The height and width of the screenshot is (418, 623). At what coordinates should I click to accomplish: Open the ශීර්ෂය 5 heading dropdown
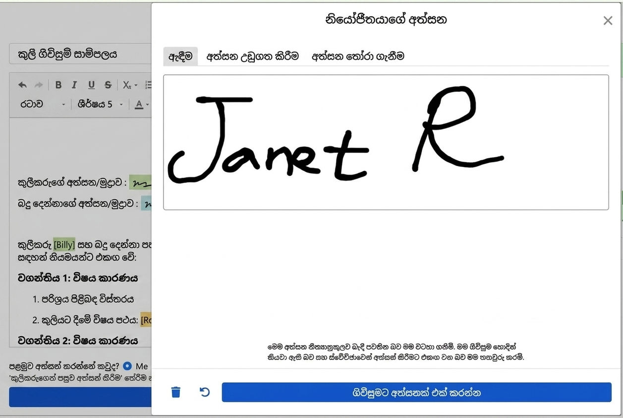click(100, 104)
